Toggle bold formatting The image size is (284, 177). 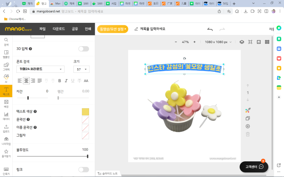coord(59,81)
